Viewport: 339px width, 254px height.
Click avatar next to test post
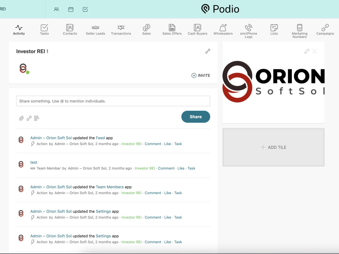21,164
